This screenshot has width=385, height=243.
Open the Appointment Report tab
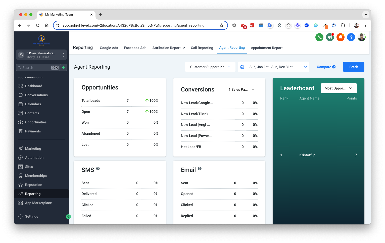coord(266,48)
